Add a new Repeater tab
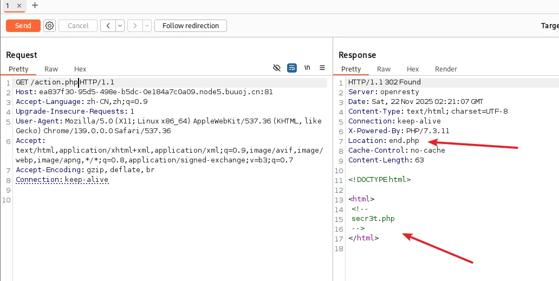 (35, 5)
